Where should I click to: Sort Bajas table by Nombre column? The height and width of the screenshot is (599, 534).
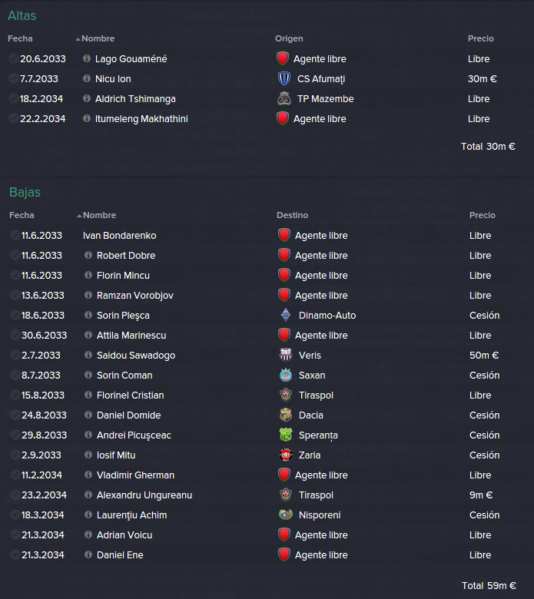point(99,215)
